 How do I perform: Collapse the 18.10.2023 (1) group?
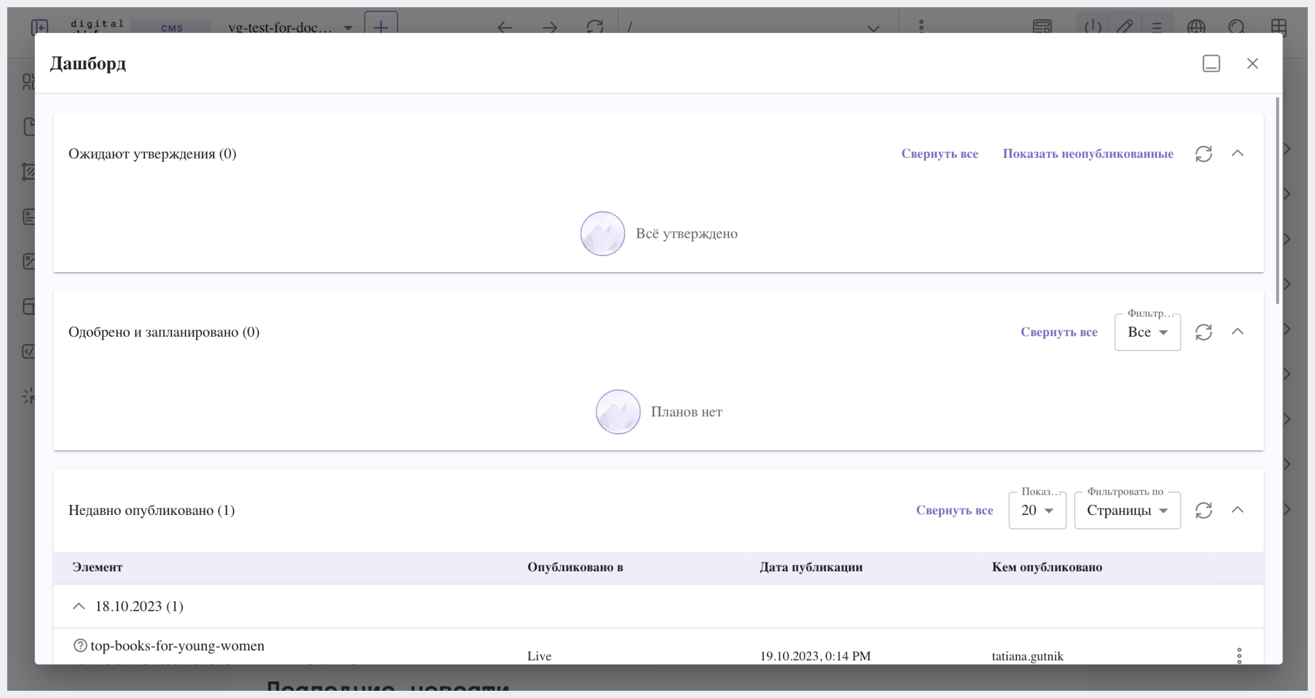click(x=79, y=606)
